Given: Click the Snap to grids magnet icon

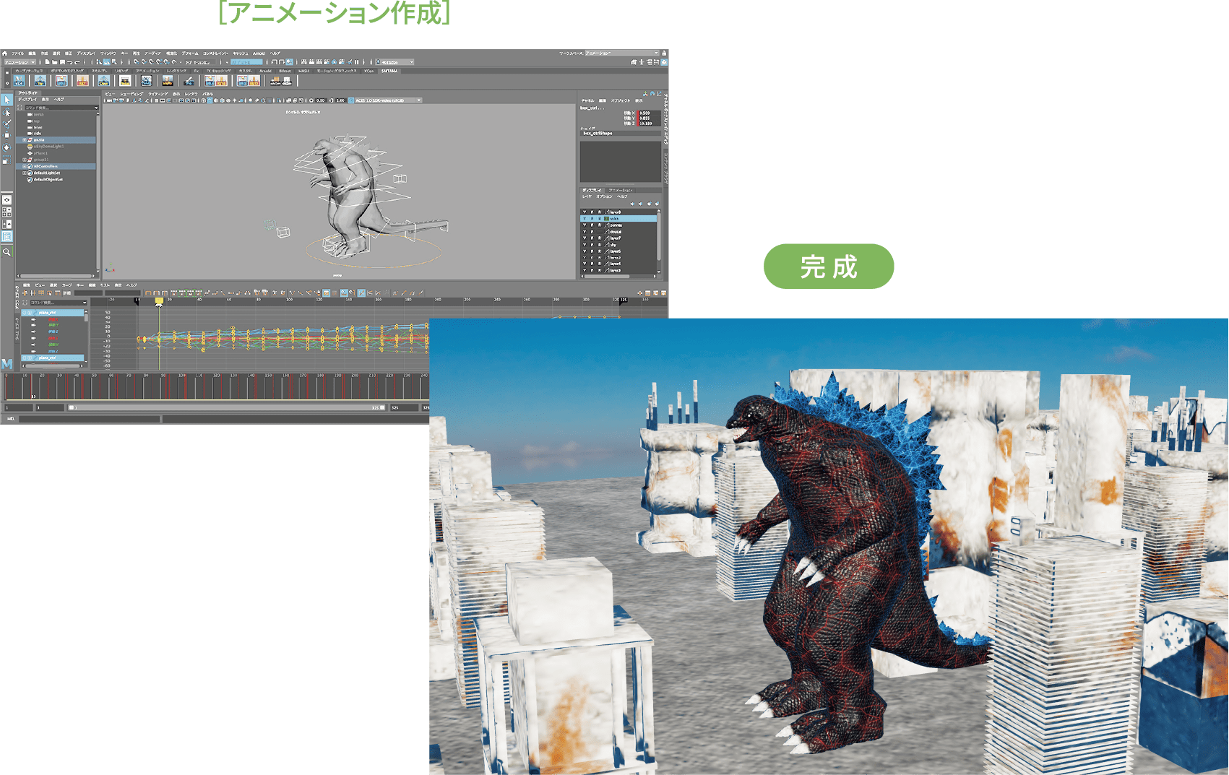Looking at the screenshot, I should [x=136, y=62].
